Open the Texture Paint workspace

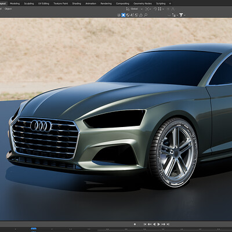(x=61, y=3)
